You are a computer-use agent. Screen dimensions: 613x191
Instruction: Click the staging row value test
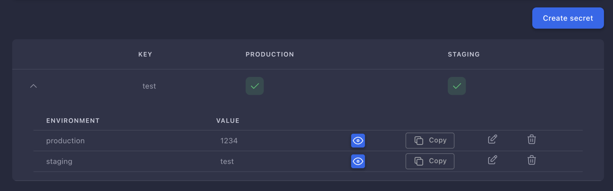[227, 161]
